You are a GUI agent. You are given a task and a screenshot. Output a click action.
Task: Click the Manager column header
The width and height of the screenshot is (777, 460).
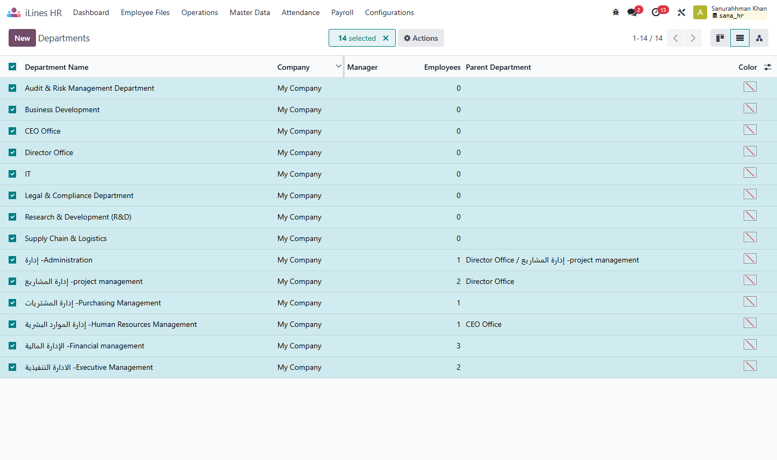(x=362, y=67)
